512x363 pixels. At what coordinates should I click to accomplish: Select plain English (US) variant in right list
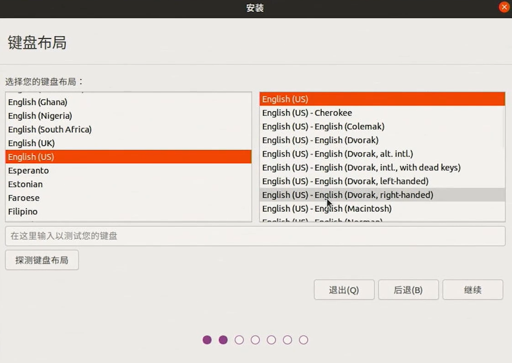[x=382, y=99]
